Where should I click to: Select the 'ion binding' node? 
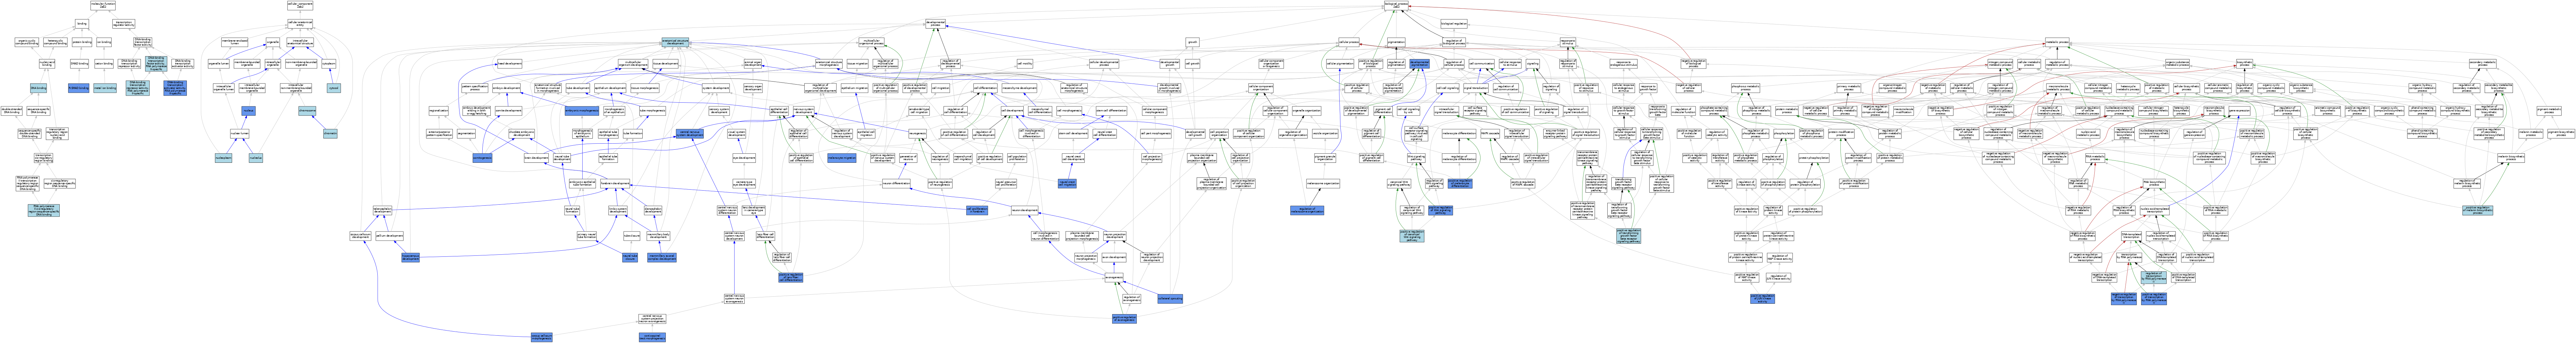(104, 42)
